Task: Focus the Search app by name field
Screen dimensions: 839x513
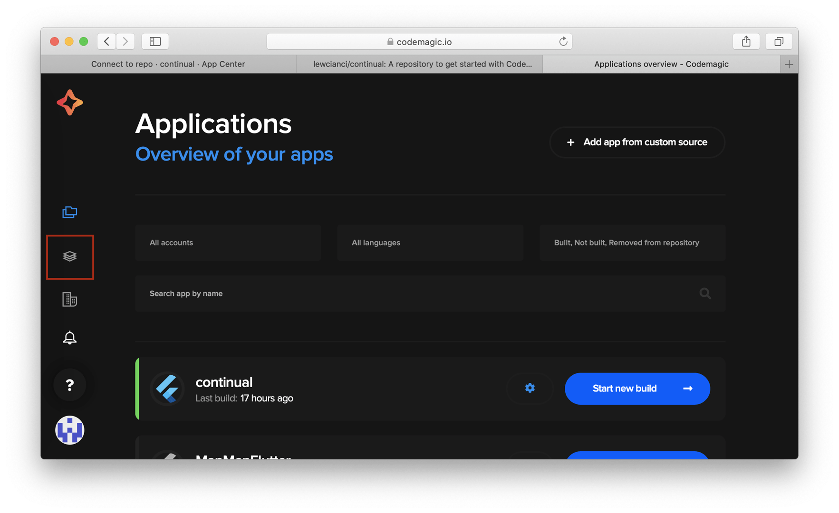Action: pyautogui.click(x=430, y=294)
